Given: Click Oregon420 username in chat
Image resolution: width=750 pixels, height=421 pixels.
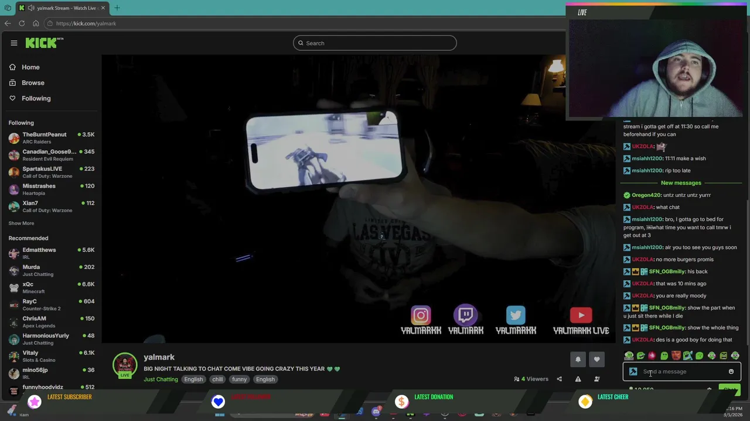Looking at the screenshot, I should [x=646, y=195].
